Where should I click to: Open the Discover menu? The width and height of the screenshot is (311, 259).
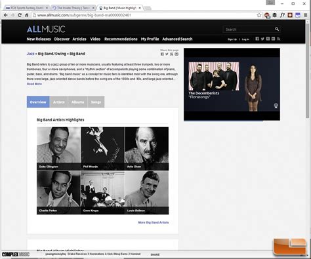click(62, 39)
